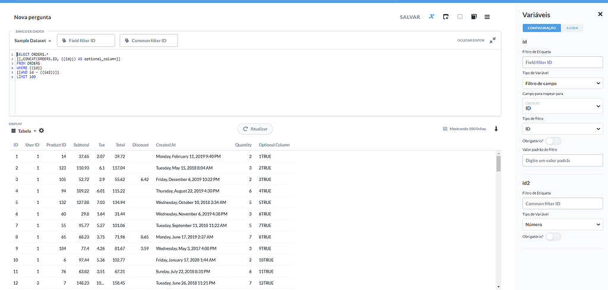Click the Tax column header
The height and width of the screenshot is (290, 608).
pos(102,145)
